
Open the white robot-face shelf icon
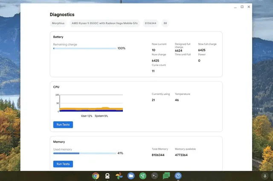(x=107, y=176)
